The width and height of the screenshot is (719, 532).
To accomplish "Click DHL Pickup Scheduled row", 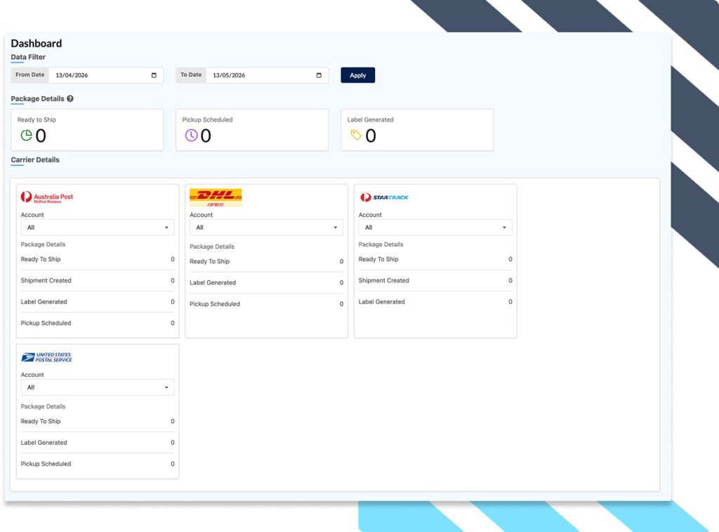I will coord(266,304).
